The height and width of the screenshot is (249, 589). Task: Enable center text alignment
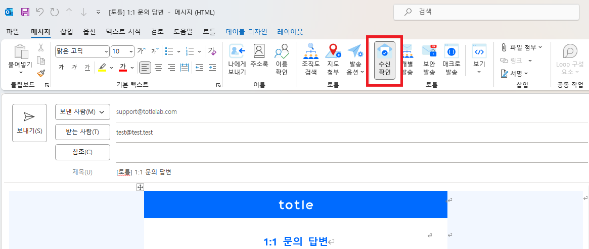point(158,67)
